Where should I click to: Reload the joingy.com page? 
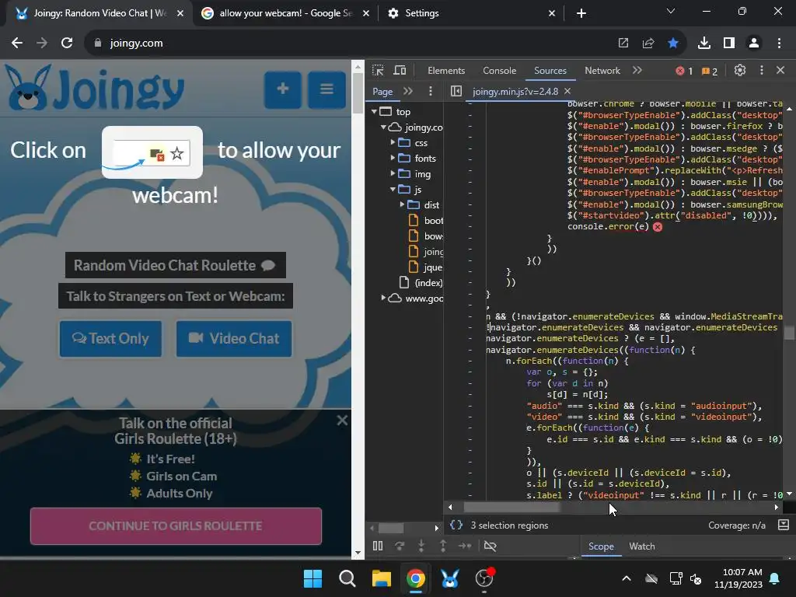[67, 43]
